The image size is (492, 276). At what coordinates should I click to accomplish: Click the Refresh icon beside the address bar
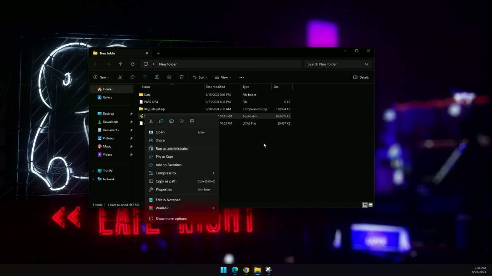click(133, 64)
